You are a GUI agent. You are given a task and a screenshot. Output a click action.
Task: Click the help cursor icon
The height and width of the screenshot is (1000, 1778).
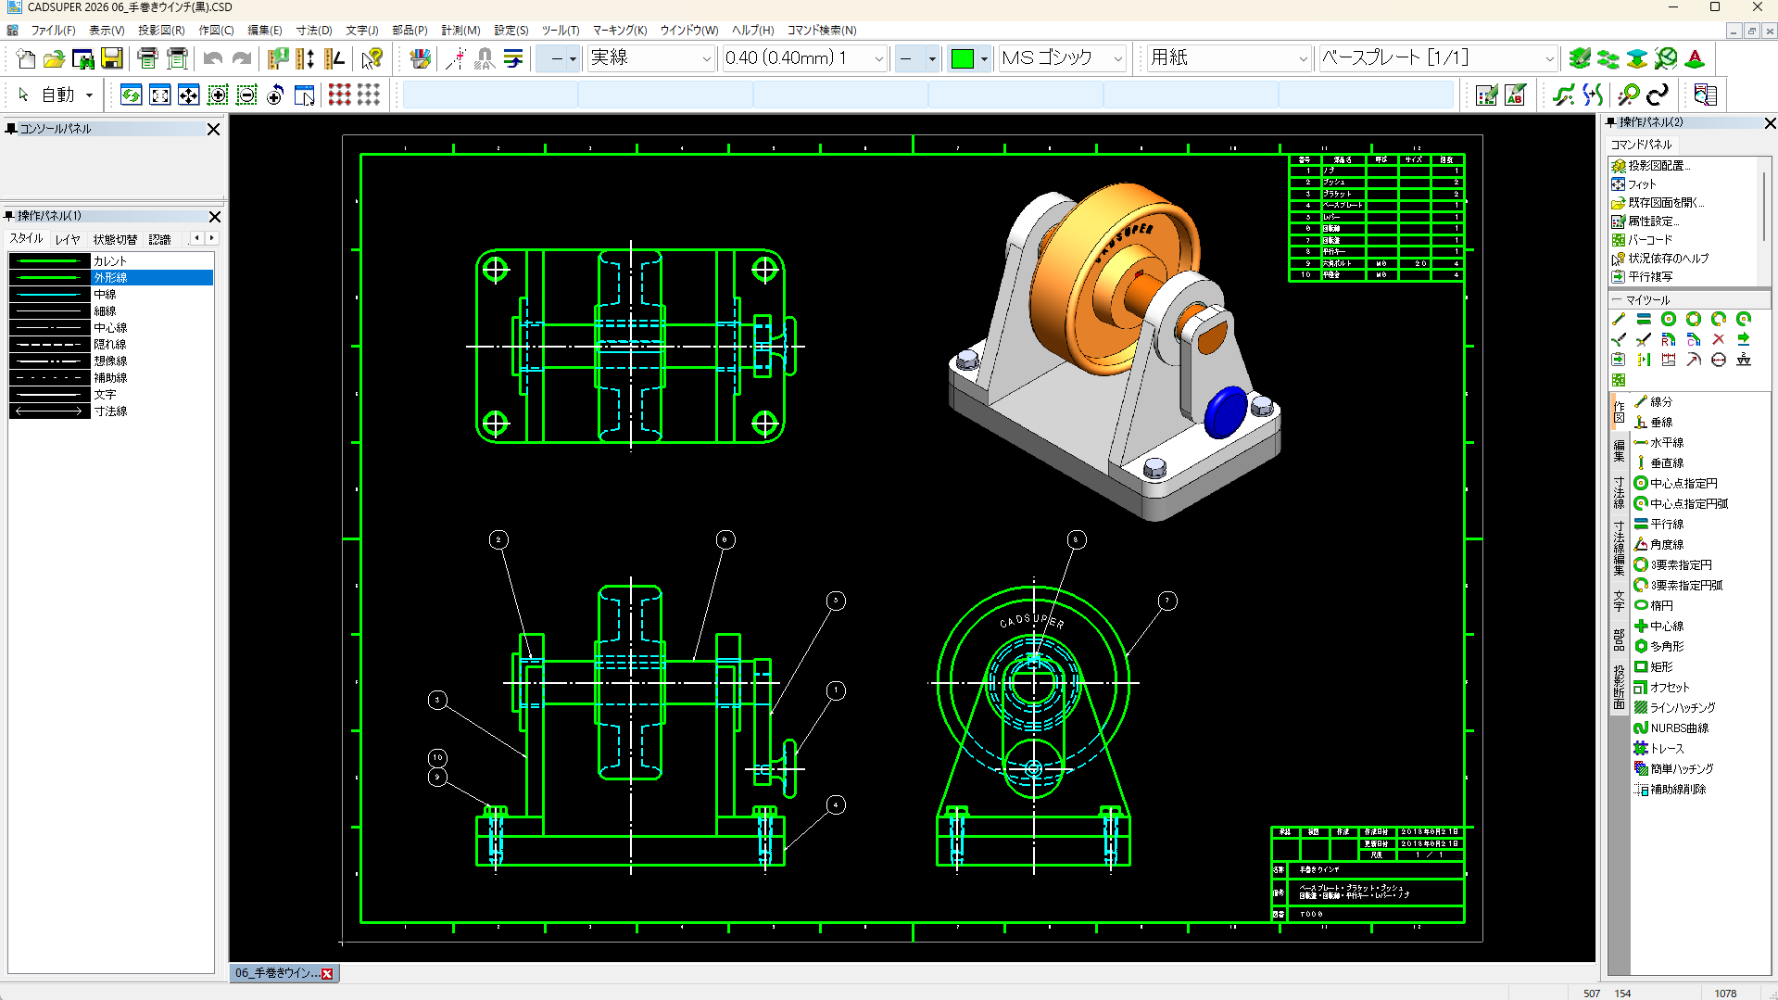tap(372, 59)
